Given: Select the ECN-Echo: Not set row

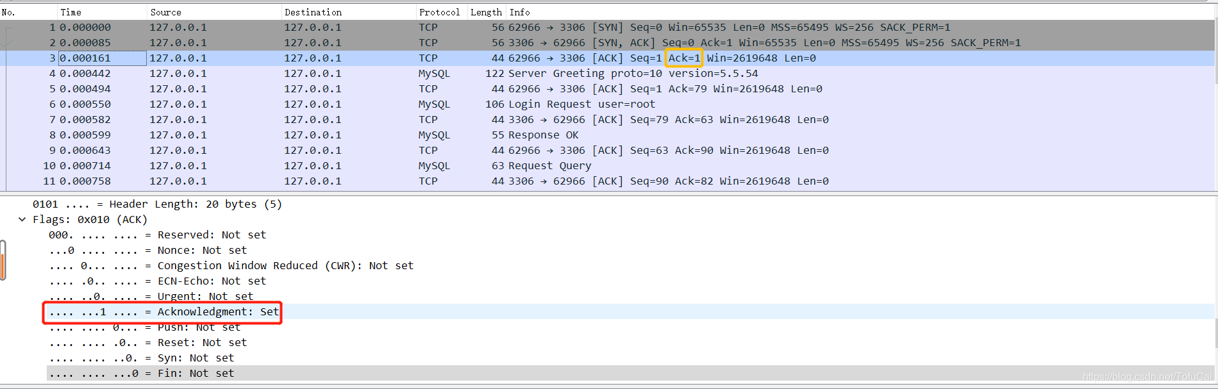Looking at the screenshot, I should [157, 281].
